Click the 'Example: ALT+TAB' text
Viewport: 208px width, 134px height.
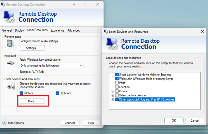[32, 72]
